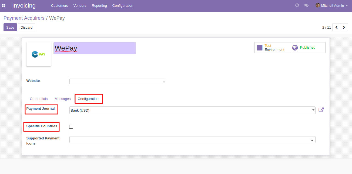Click the Payment Journal label

tap(41, 109)
